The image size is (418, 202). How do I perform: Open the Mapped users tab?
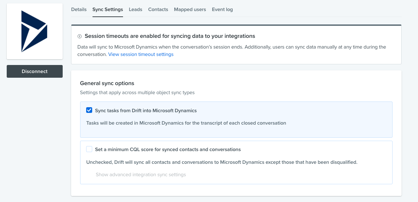click(x=190, y=9)
